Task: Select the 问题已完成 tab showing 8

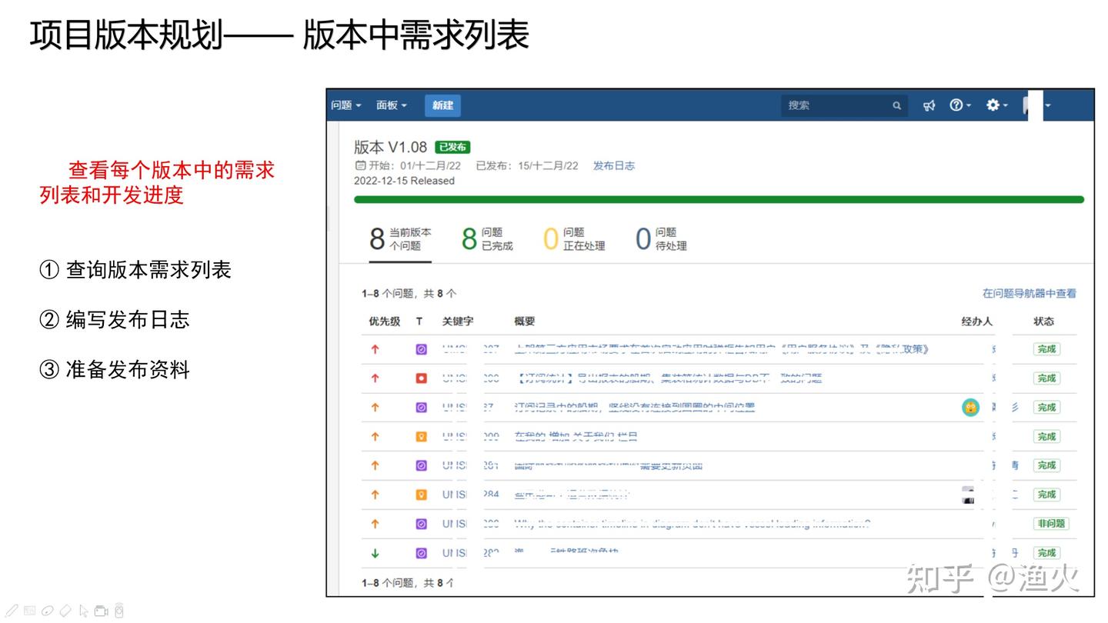Action: tap(487, 238)
